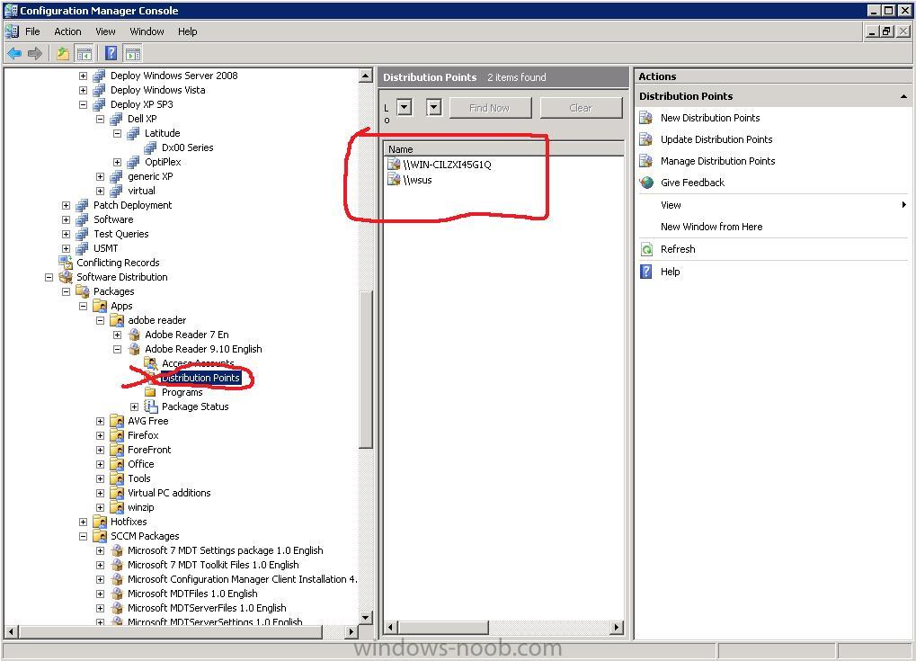Click Manage Distribution Points action link
This screenshot has width=916, height=661.
coord(717,161)
